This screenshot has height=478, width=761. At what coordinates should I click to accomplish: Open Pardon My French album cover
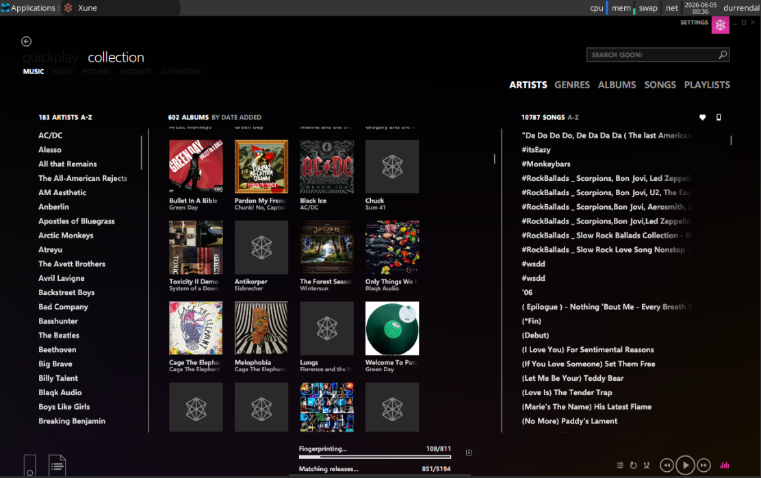[261, 166]
